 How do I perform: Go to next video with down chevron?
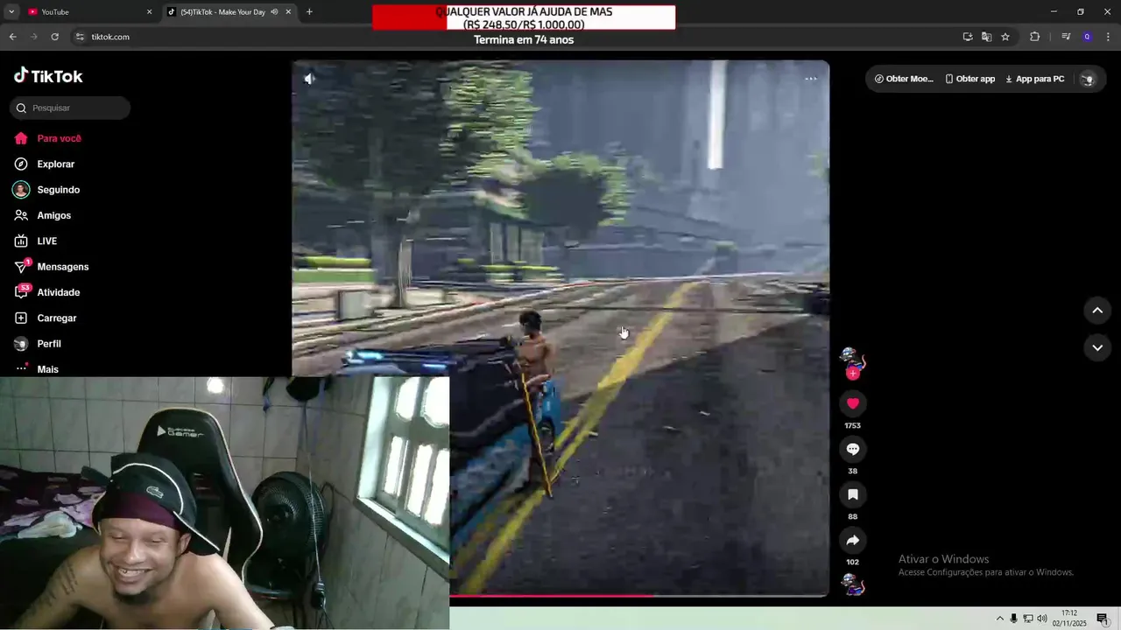tap(1097, 347)
